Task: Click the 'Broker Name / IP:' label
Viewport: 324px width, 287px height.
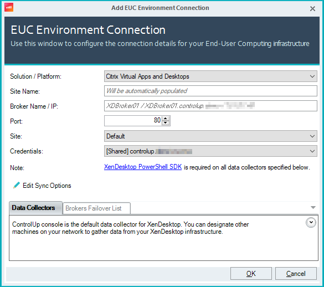Action: tap(34, 106)
